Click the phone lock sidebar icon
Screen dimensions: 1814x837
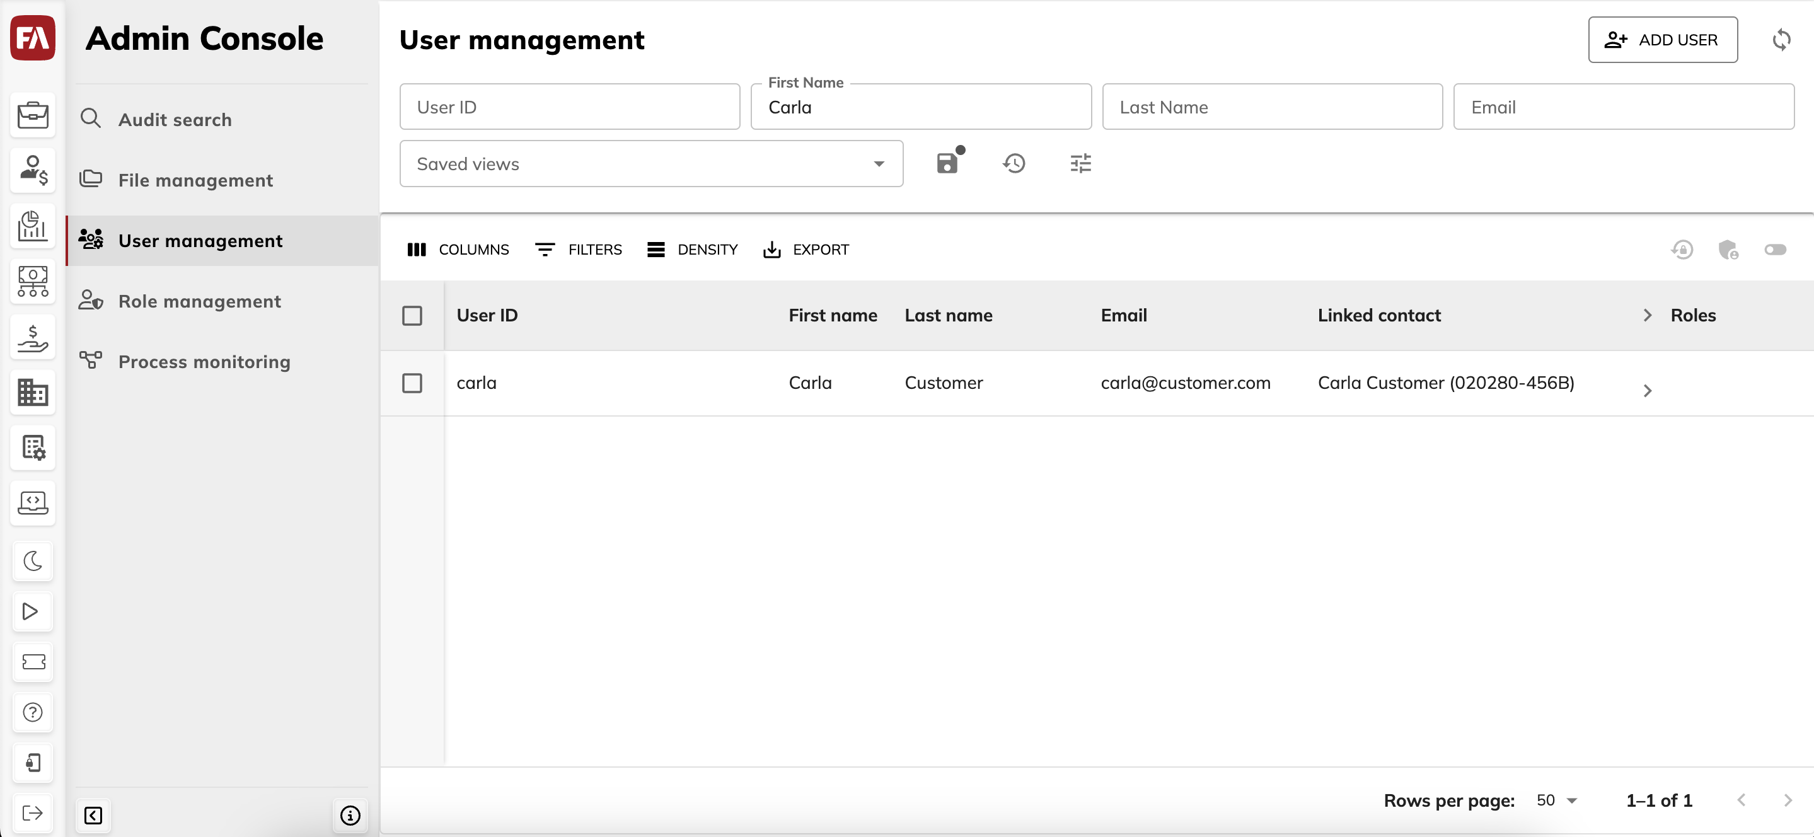[32, 763]
